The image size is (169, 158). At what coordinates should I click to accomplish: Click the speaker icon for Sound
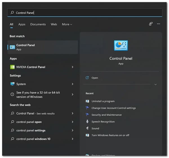pos(87,128)
